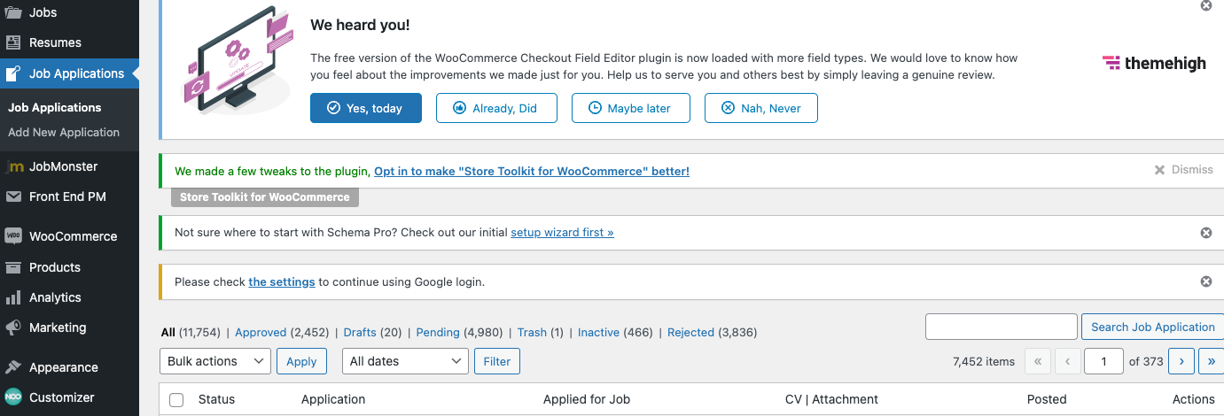Filter by Drafts applications
The height and width of the screenshot is (416, 1224).
pos(360,333)
